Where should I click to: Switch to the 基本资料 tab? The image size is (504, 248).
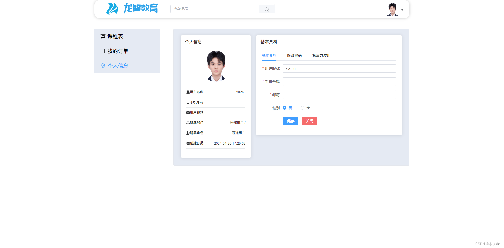(x=269, y=55)
